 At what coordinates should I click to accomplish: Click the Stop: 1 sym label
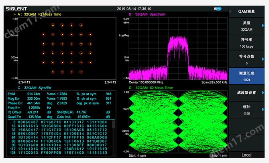tap(219, 156)
